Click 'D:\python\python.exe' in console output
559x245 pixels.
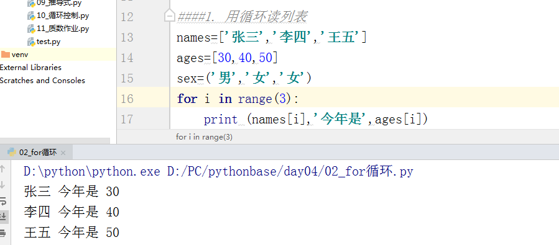pyautogui.click(x=92, y=172)
